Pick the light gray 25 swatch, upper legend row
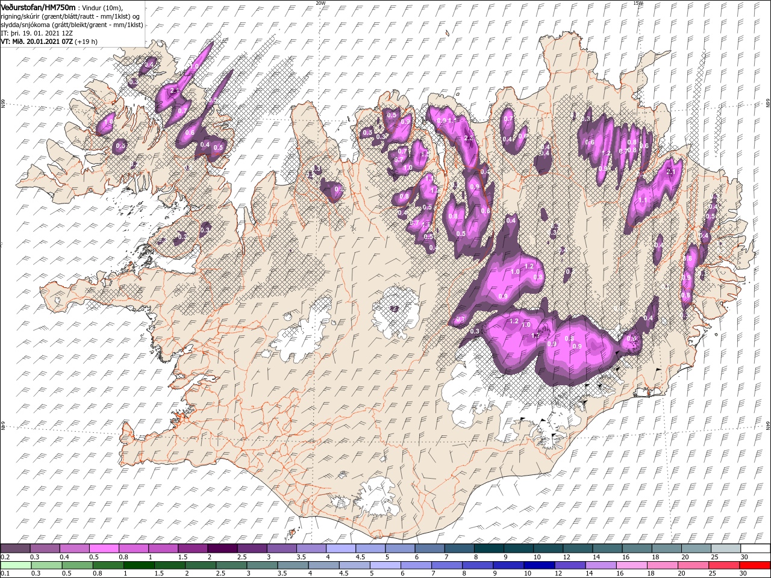Screen dimensions: 771x578 coord(726,548)
